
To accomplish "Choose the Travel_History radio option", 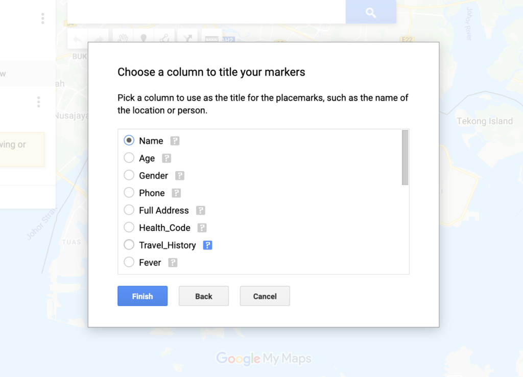I will coord(129,245).
